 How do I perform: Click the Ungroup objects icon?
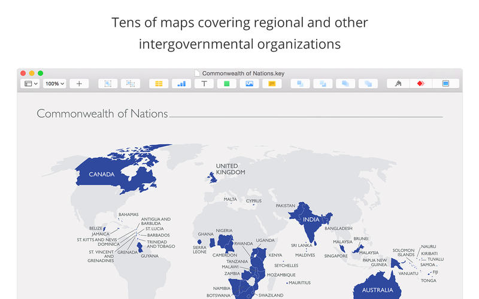(130, 84)
